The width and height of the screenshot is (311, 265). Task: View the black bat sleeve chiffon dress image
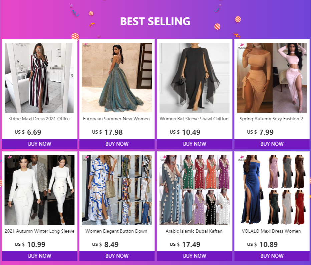click(x=194, y=78)
